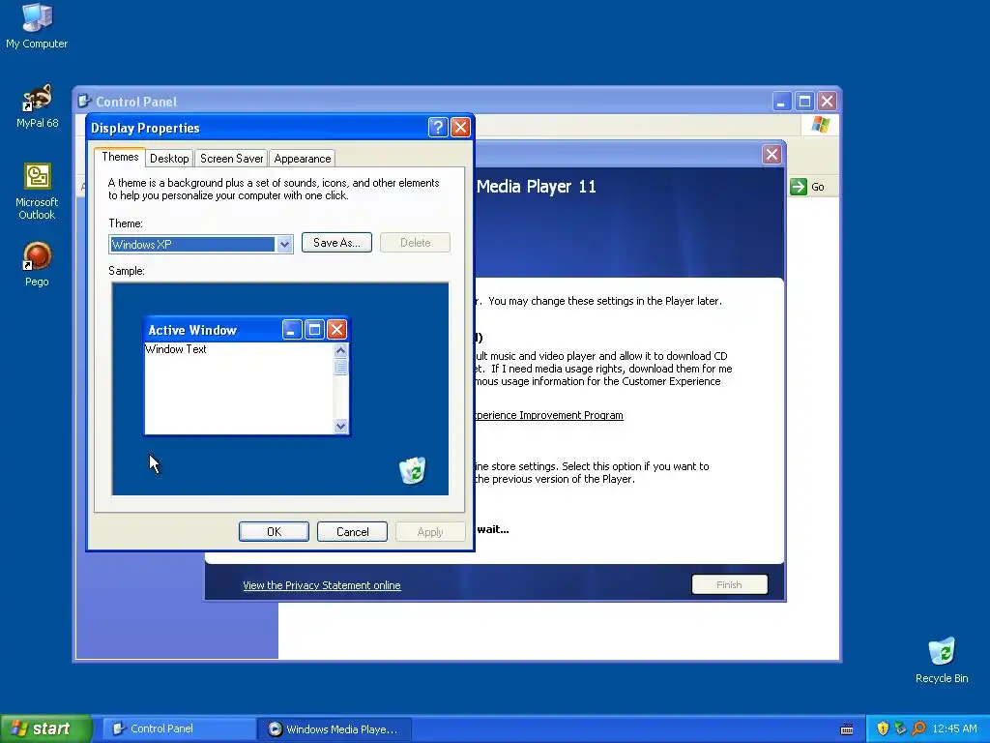The height and width of the screenshot is (743, 990).
Task: Click sample Active Window minimize button
Action: [x=292, y=329]
